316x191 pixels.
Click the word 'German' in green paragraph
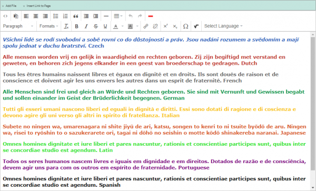pyautogui.click(x=174, y=98)
